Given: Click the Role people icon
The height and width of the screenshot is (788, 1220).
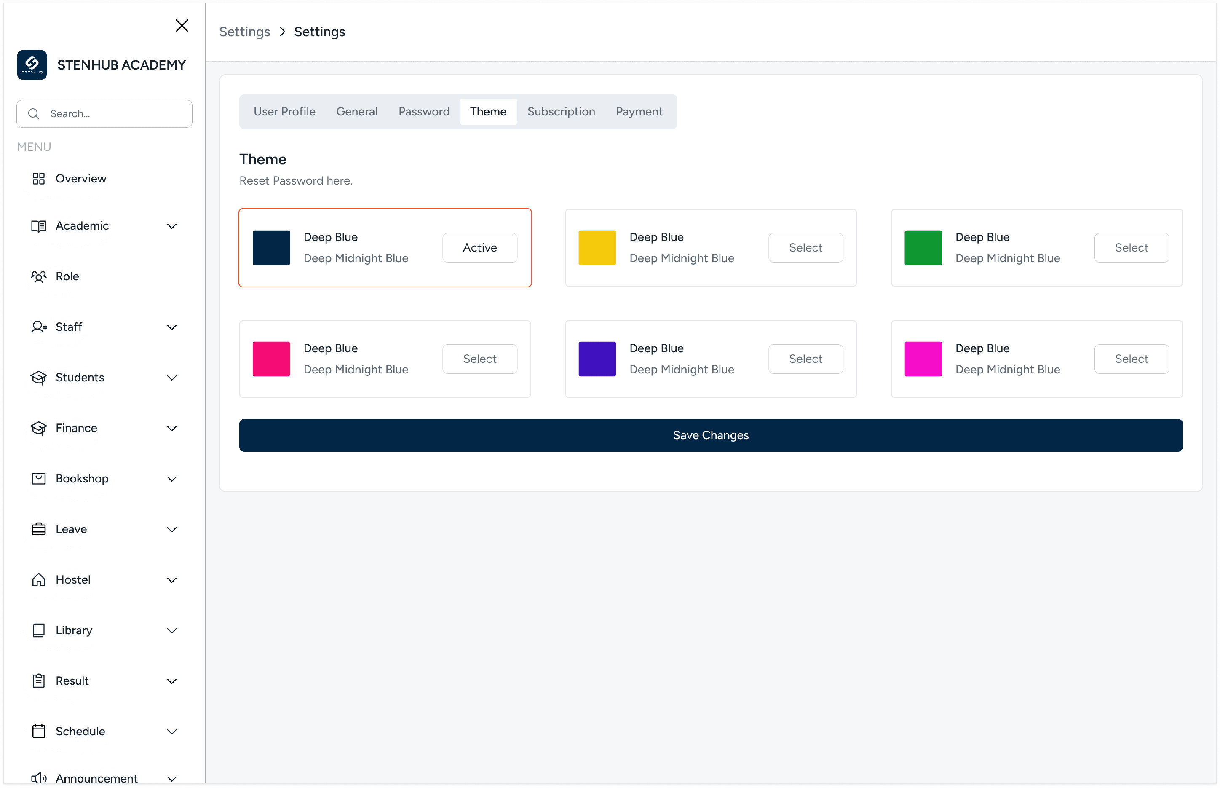Looking at the screenshot, I should (38, 276).
